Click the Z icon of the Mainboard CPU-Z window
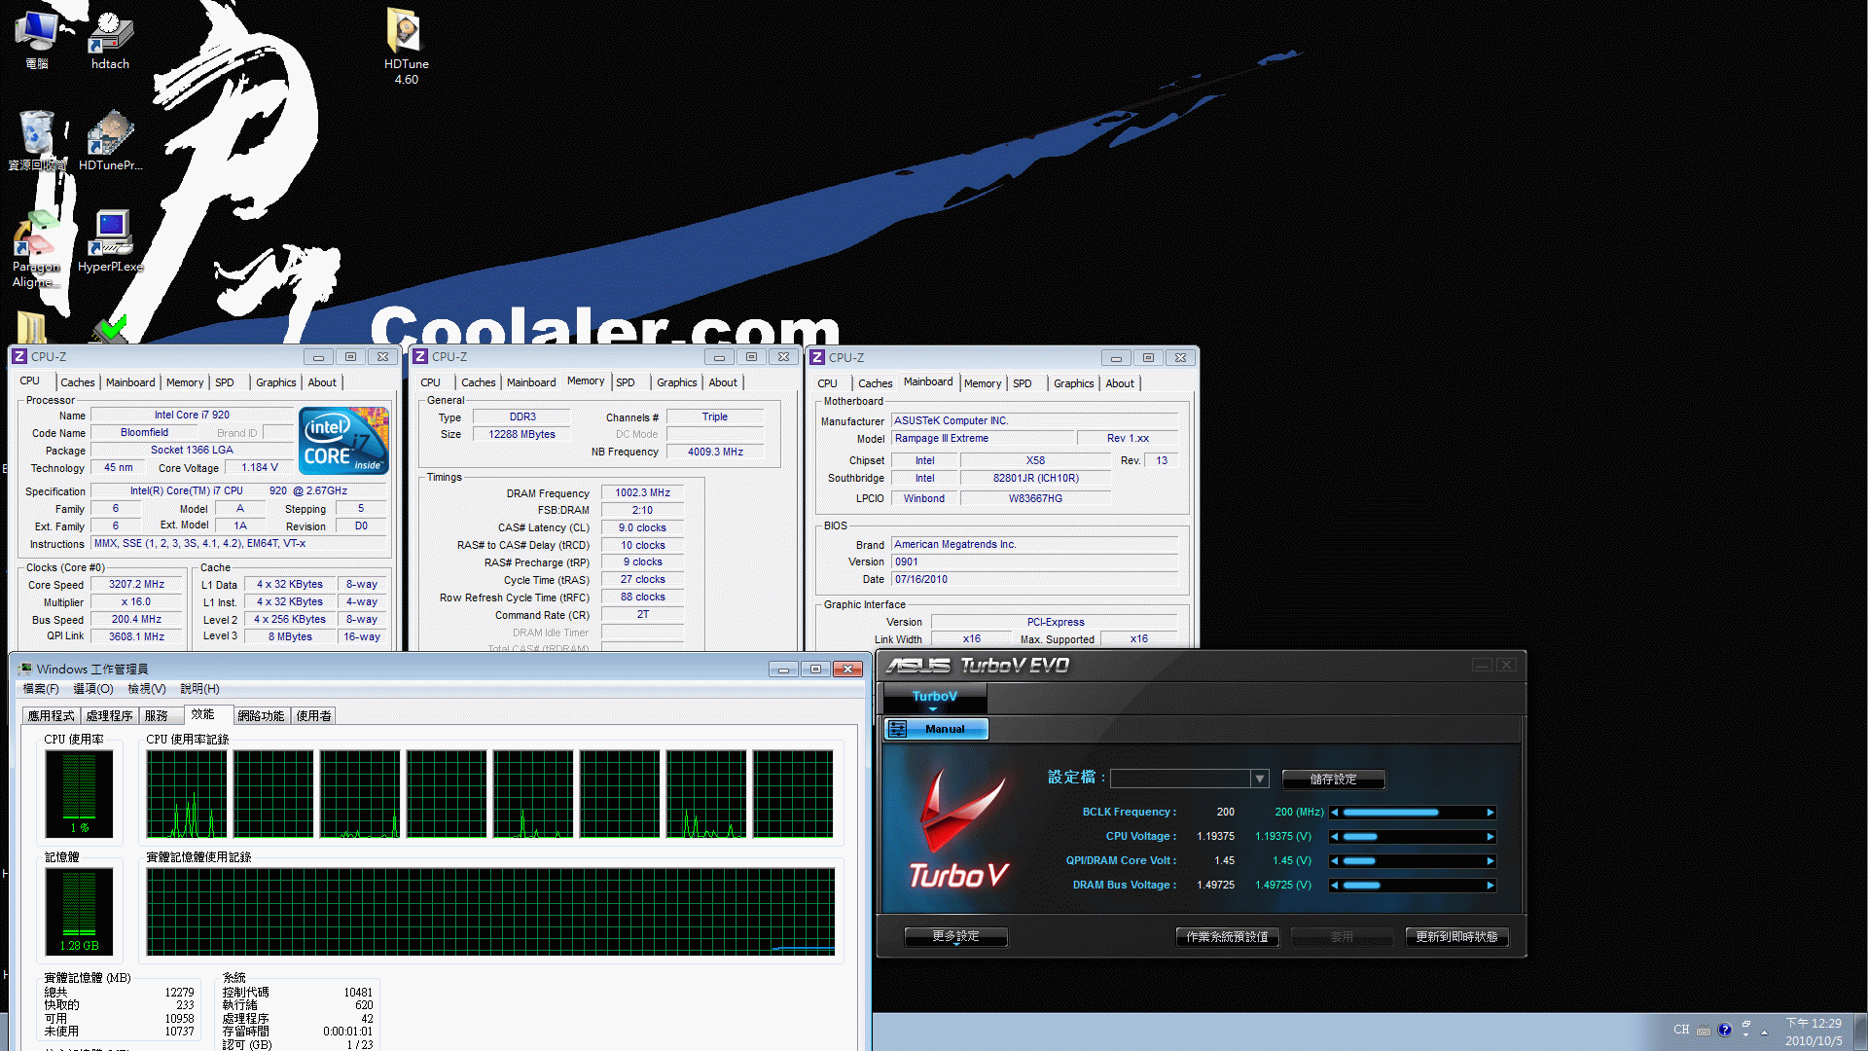Image resolution: width=1868 pixels, height=1051 pixels. coord(817,357)
